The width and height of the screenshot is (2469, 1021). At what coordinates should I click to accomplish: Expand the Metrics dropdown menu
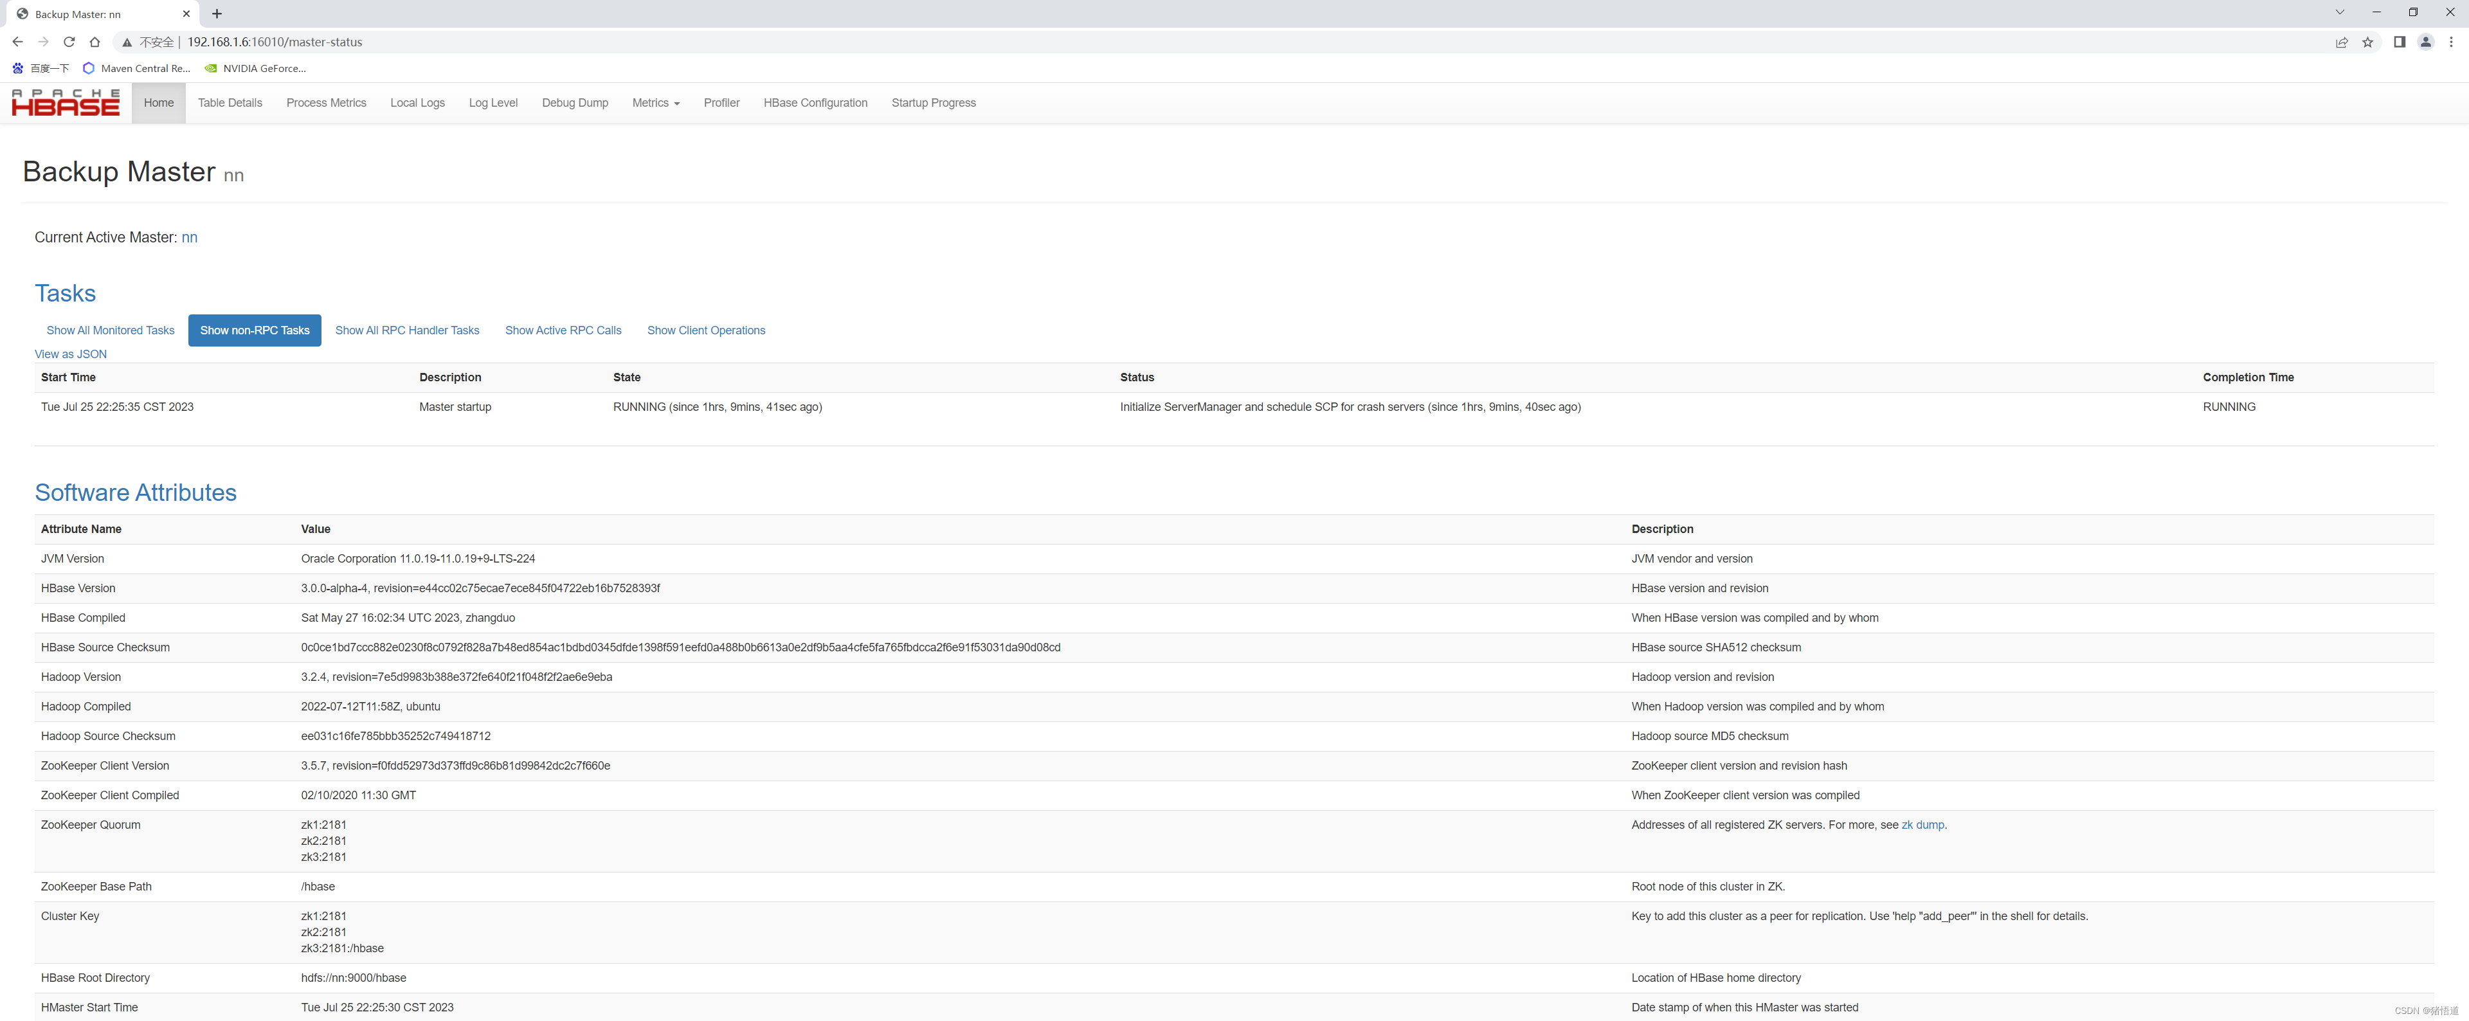coord(656,103)
